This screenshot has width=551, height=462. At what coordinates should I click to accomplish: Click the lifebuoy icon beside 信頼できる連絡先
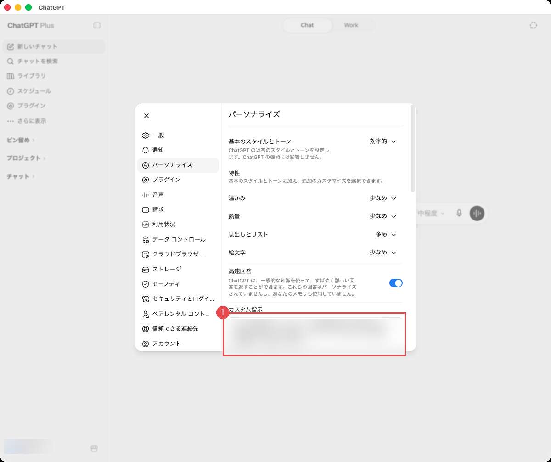click(146, 329)
